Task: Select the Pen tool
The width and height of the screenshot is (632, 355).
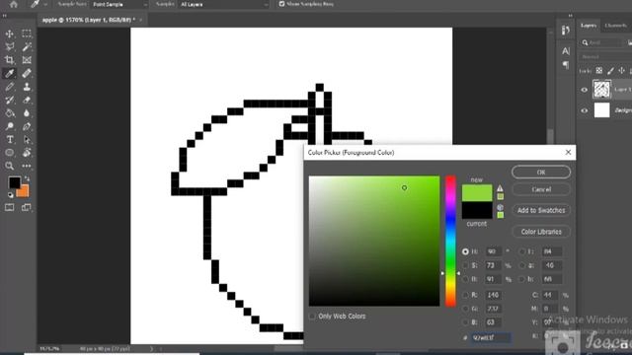Action: [27, 126]
